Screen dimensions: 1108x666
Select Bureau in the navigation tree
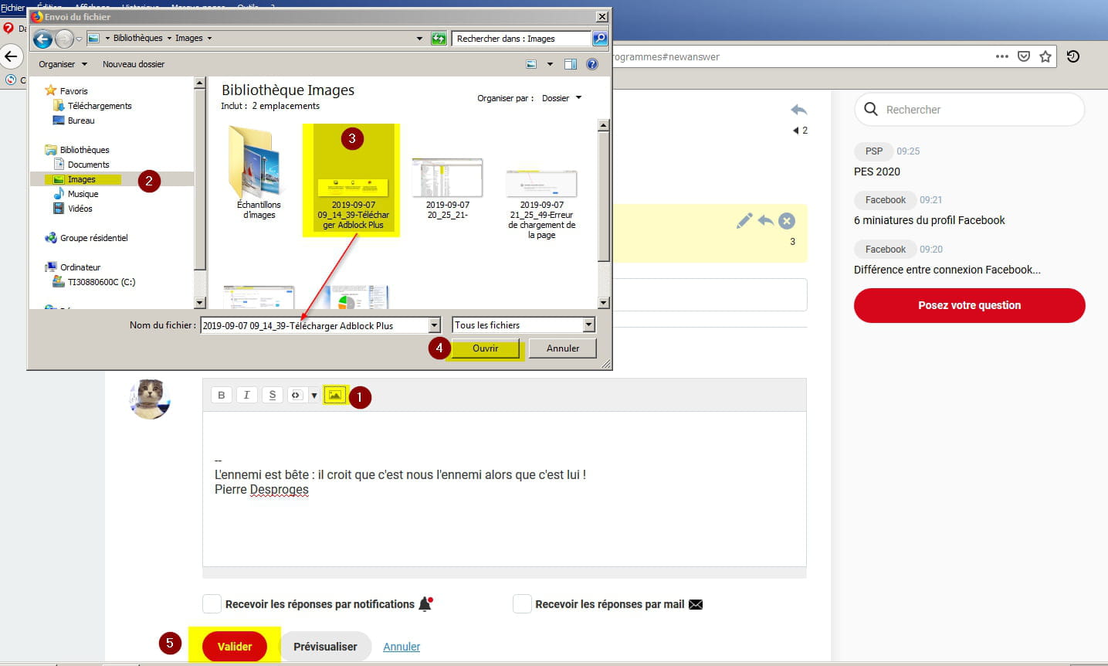(x=74, y=121)
